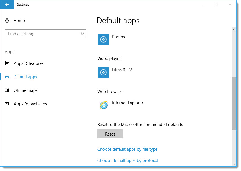Select Default apps in the sidebar
Screen dimensions: 241x171
[25, 77]
